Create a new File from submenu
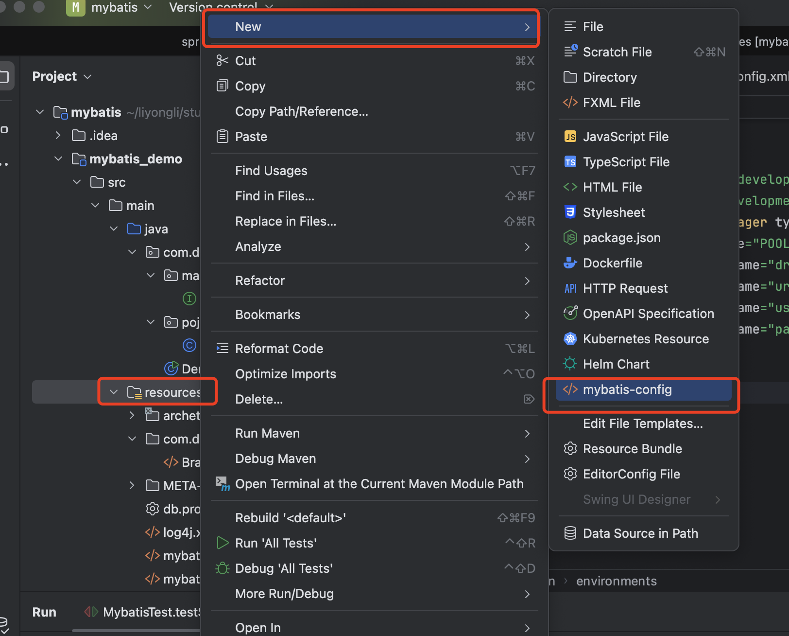Screen dimensions: 789x636 644,27
